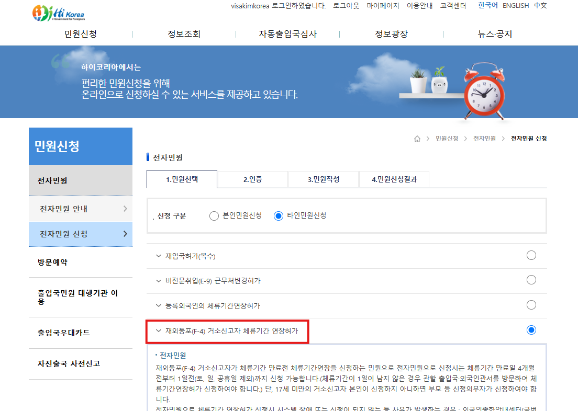Expand 비전문취업(E-9) 근무처변경허가 chevron
Screen dimensions: 578x411
[x=159, y=281]
